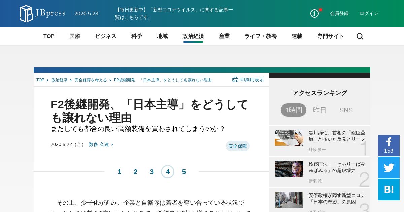This screenshot has width=404, height=212.
Task: Open the 地域 section
Action: click(x=162, y=36)
